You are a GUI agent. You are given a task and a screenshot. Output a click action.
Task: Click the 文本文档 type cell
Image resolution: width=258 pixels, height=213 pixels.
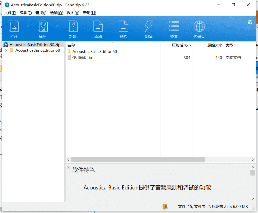[233, 57]
